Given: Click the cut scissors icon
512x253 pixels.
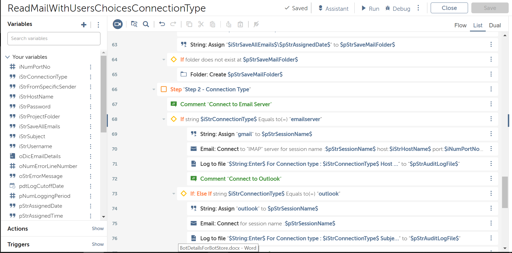Looking at the screenshot, I should point(201,24).
